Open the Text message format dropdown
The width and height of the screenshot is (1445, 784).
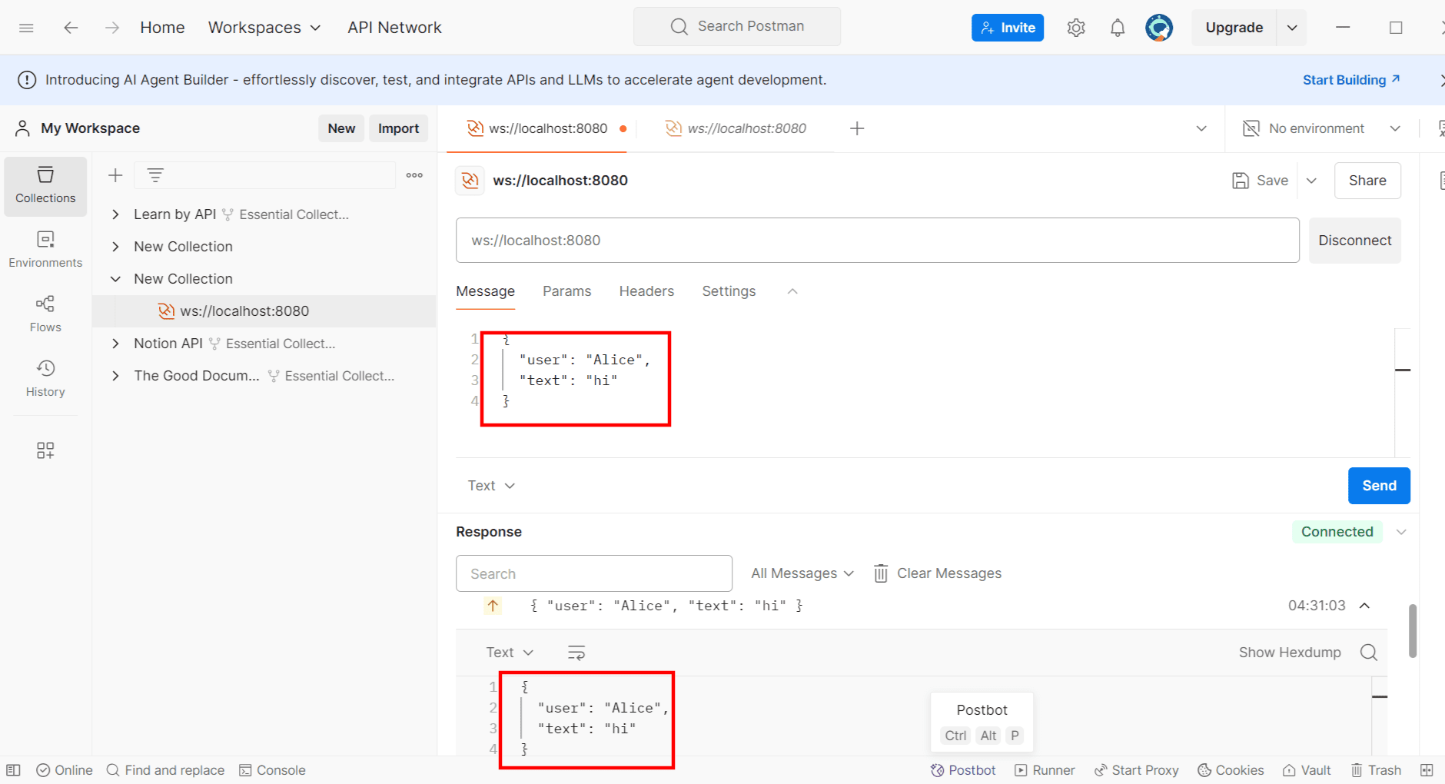pos(490,485)
